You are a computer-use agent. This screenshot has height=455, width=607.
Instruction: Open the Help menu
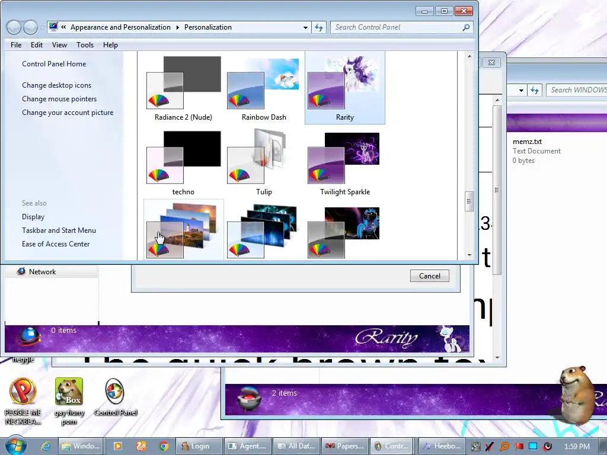point(110,45)
